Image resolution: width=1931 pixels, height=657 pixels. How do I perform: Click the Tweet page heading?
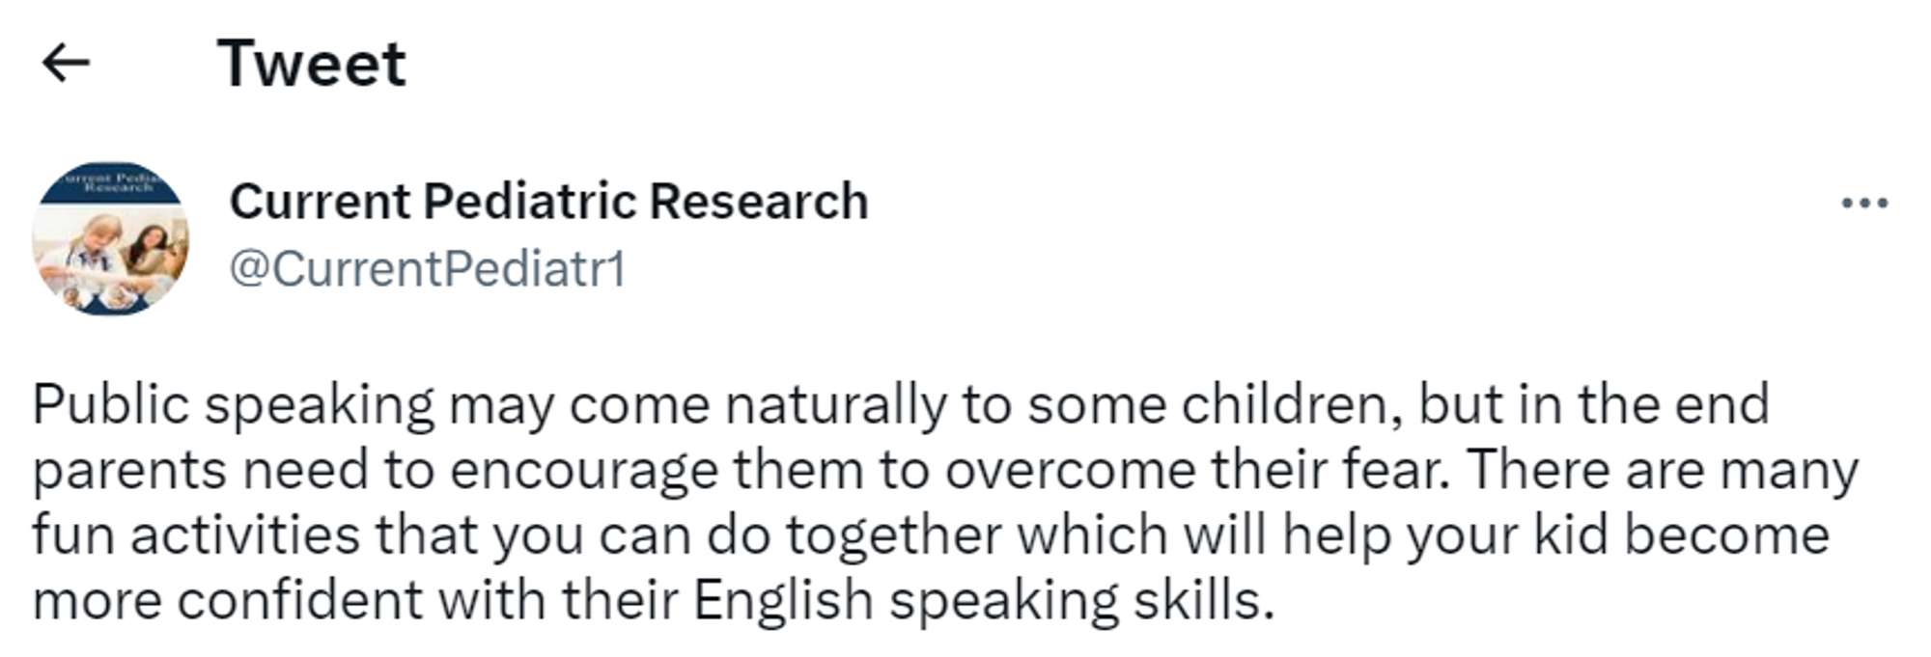click(x=311, y=64)
